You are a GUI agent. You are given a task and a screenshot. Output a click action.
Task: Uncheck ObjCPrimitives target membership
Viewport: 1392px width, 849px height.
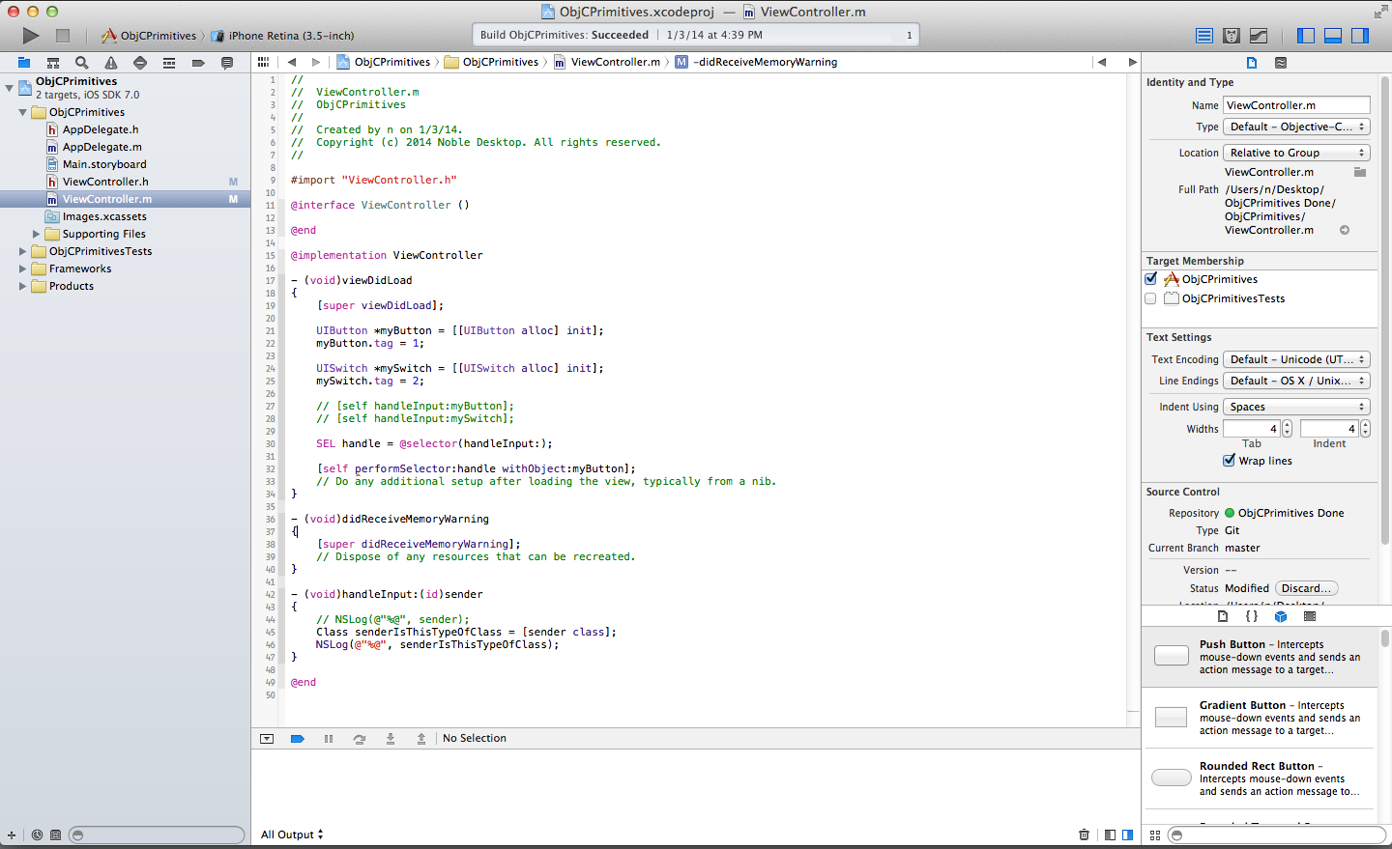(x=1151, y=279)
